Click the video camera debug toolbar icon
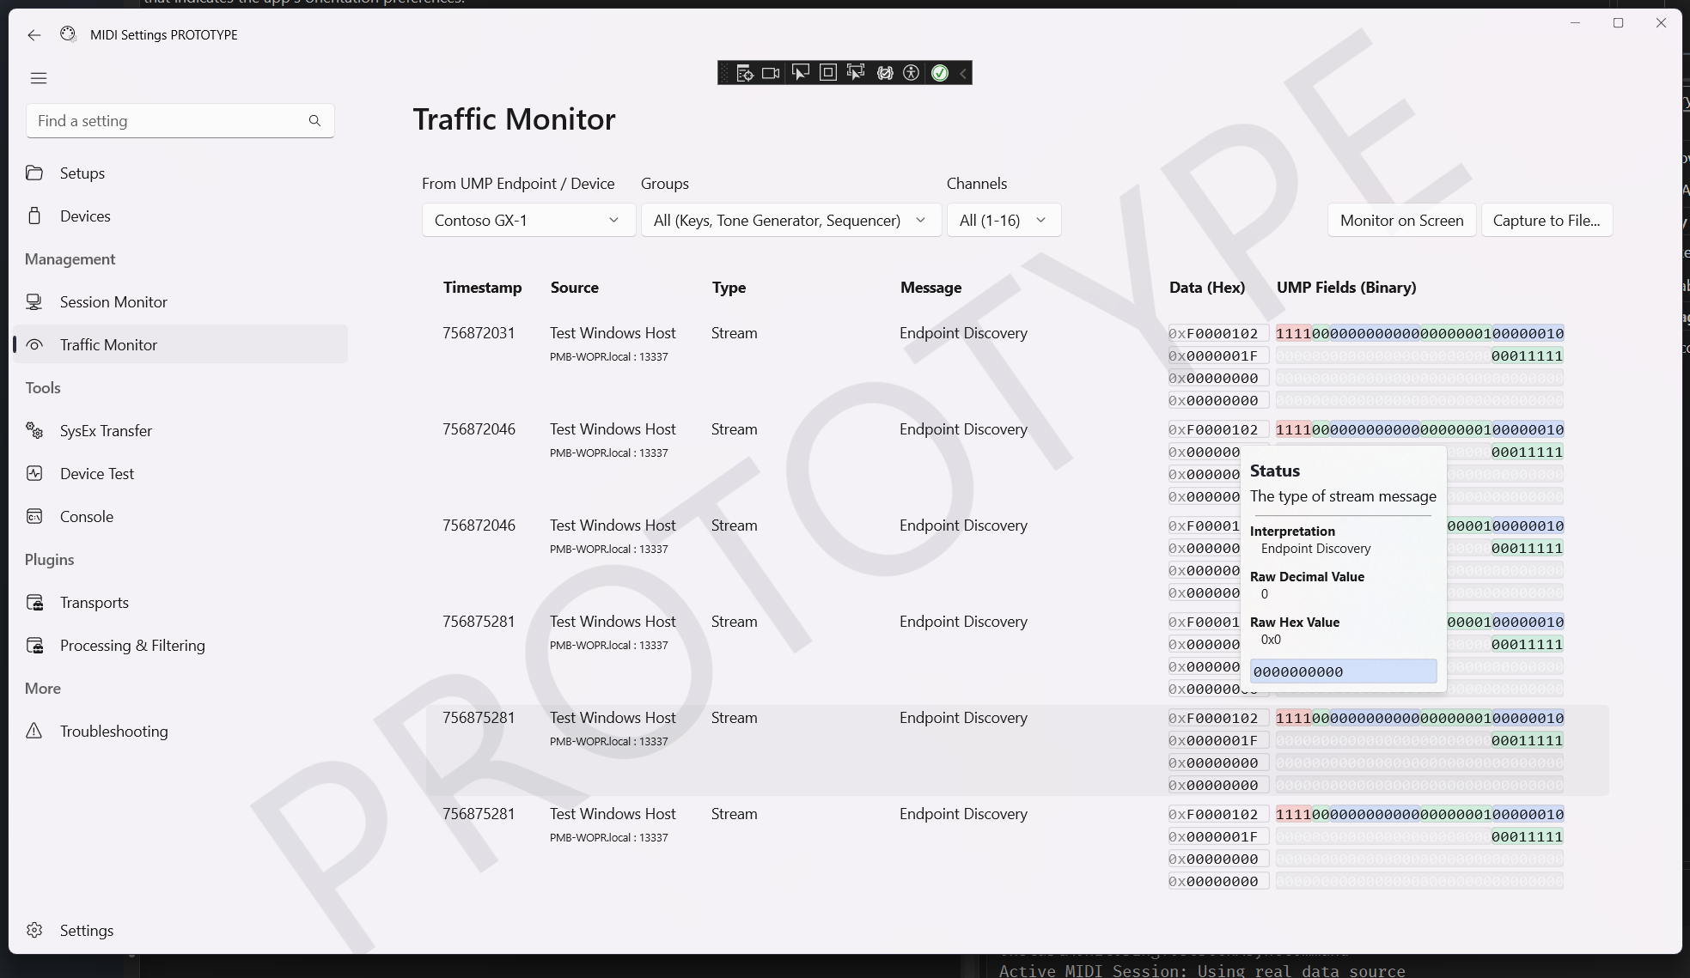 pyautogui.click(x=771, y=73)
